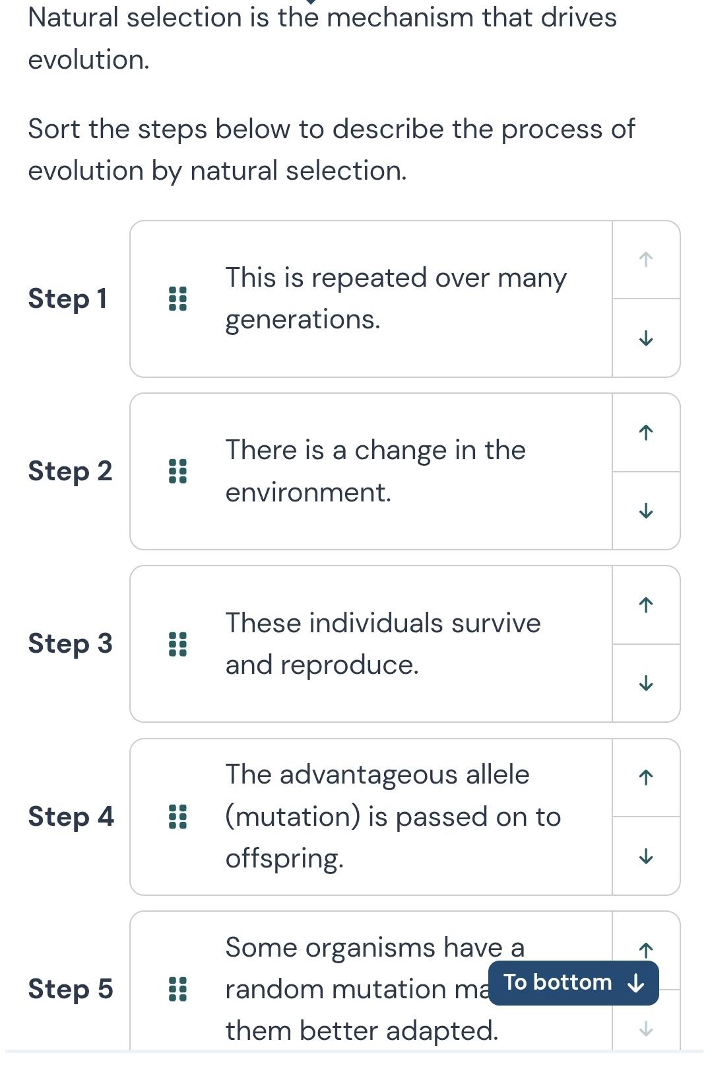Move 'These individuals survive' item up
This screenshot has height=1065, width=708.
click(x=646, y=605)
